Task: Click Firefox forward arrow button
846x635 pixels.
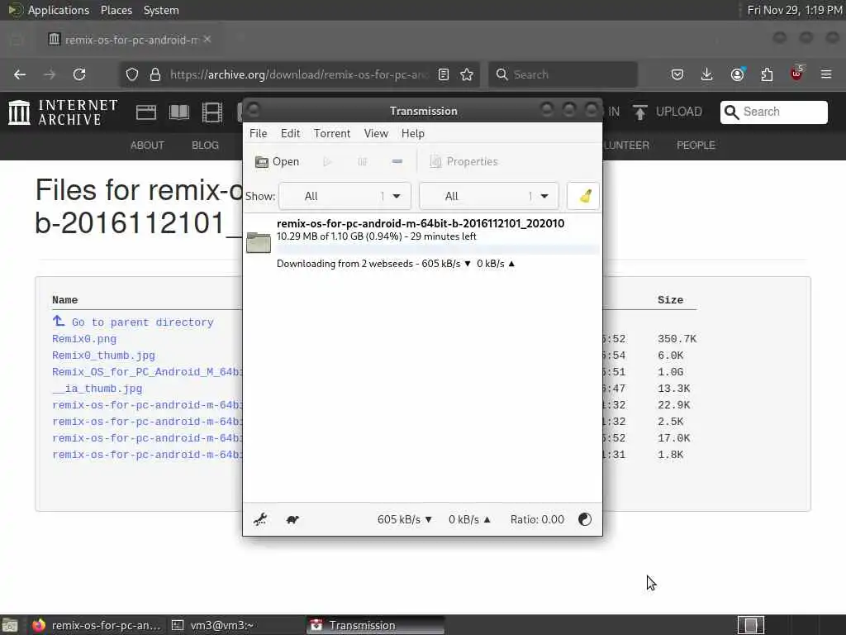Action: pyautogui.click(x=50, y=74)
